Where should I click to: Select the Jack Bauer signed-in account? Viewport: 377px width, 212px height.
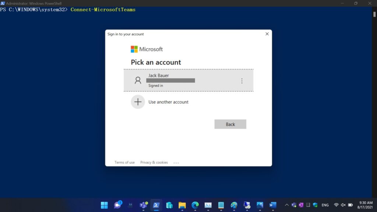click(184, 80)
